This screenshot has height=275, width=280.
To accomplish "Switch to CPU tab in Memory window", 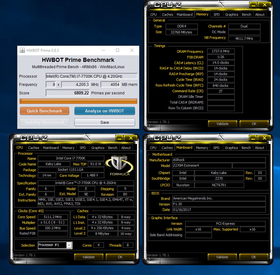I will click(153, 15).
